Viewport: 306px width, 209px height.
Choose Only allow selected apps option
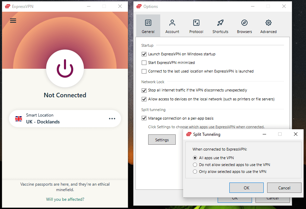click(195, 172)
